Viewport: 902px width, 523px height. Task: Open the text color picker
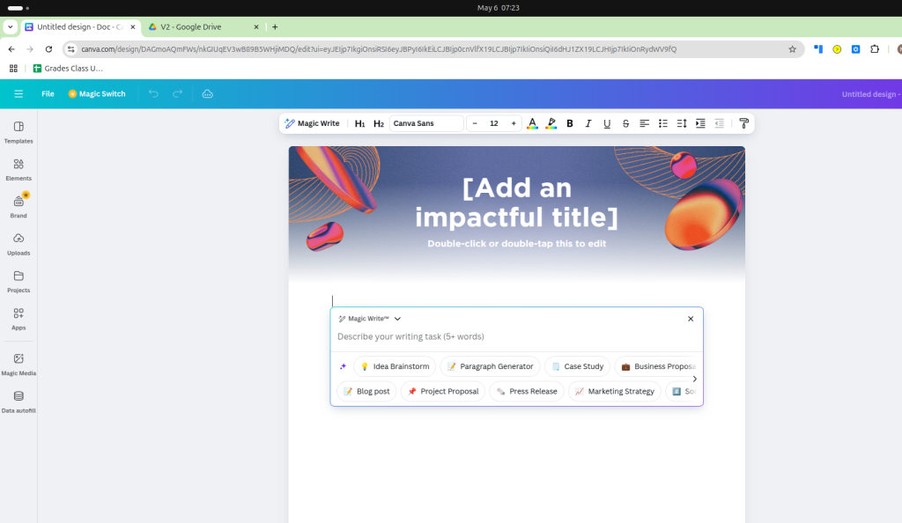(532, 123)
